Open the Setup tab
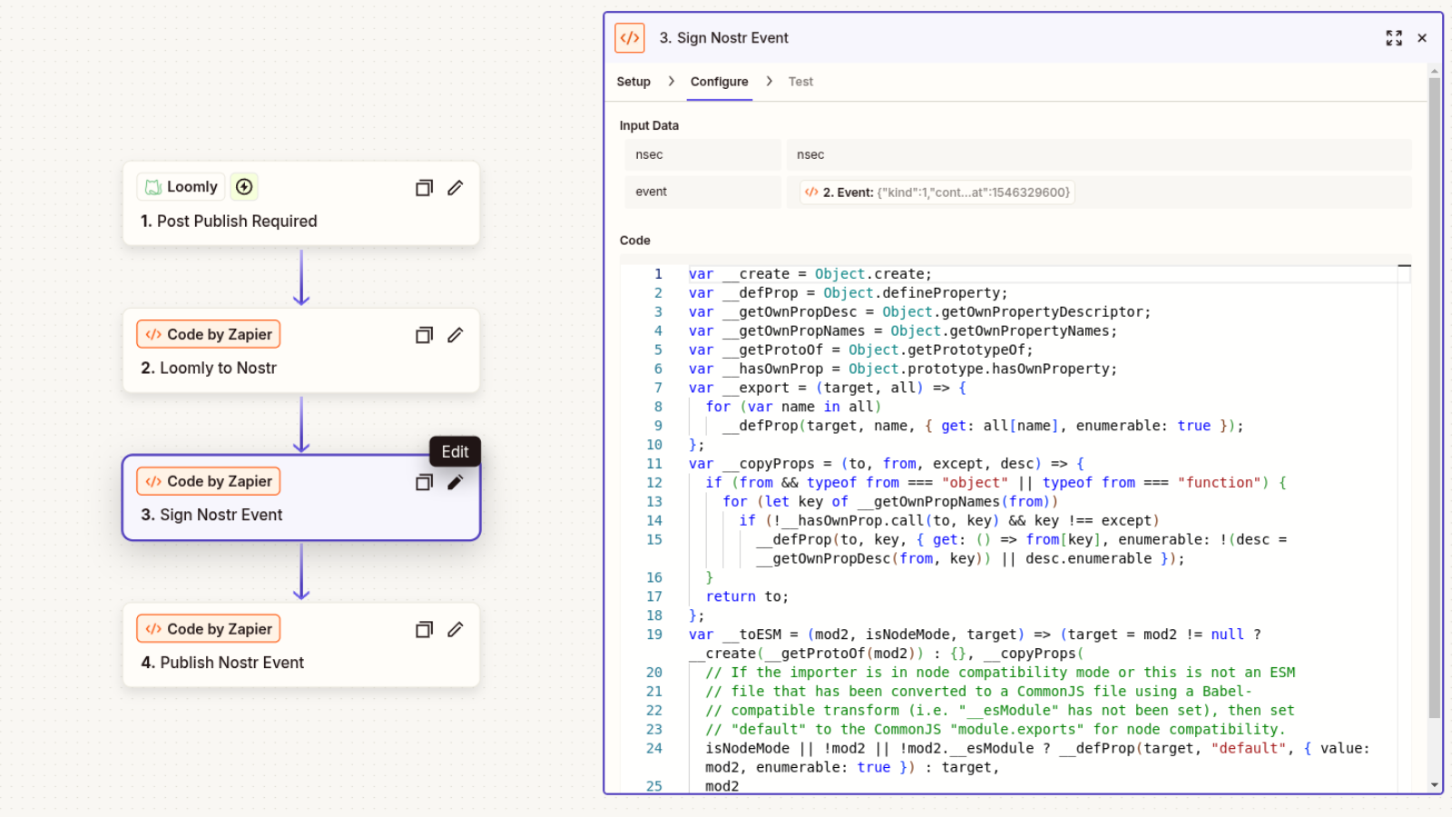Screen dimensions: 1452x817 pyautogui.click(x=633, y=82)
